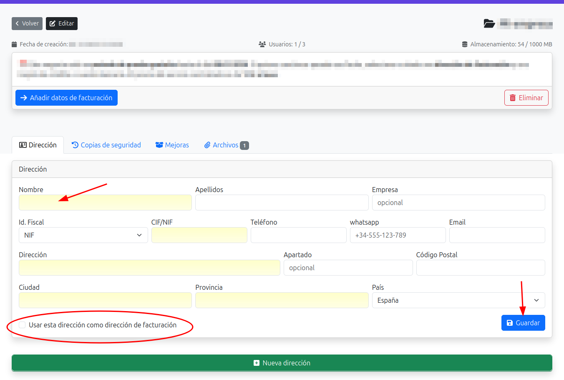
Task: Click Añadir datos de facturación button
Action: (66, 98)
